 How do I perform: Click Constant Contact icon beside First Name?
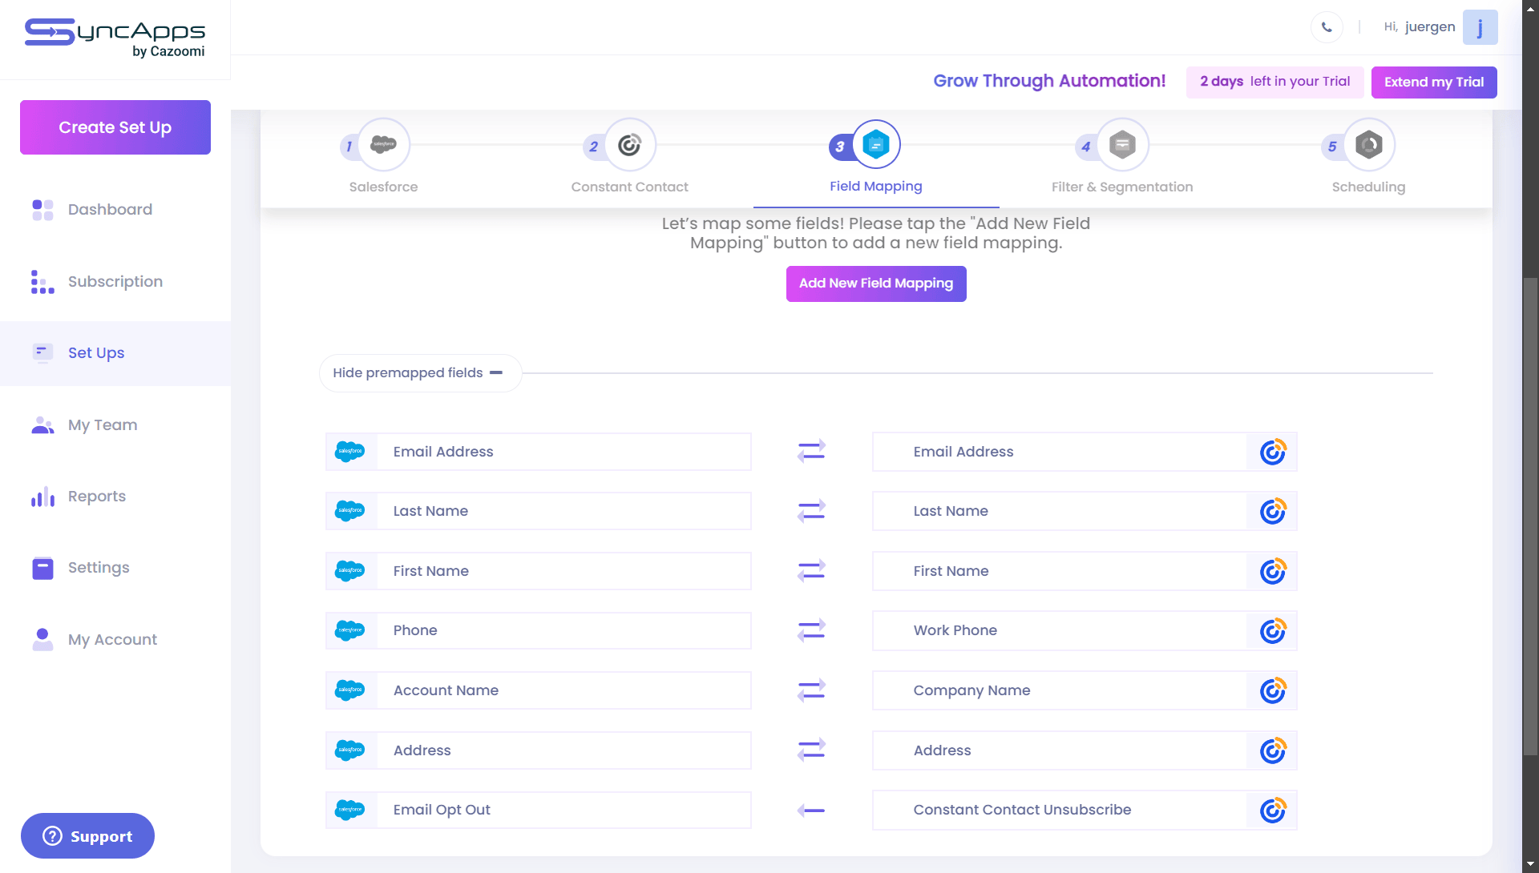click(x=1272, y=571)
